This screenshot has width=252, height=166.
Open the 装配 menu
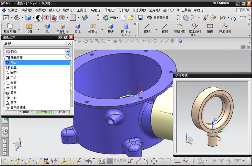(96, 10)
